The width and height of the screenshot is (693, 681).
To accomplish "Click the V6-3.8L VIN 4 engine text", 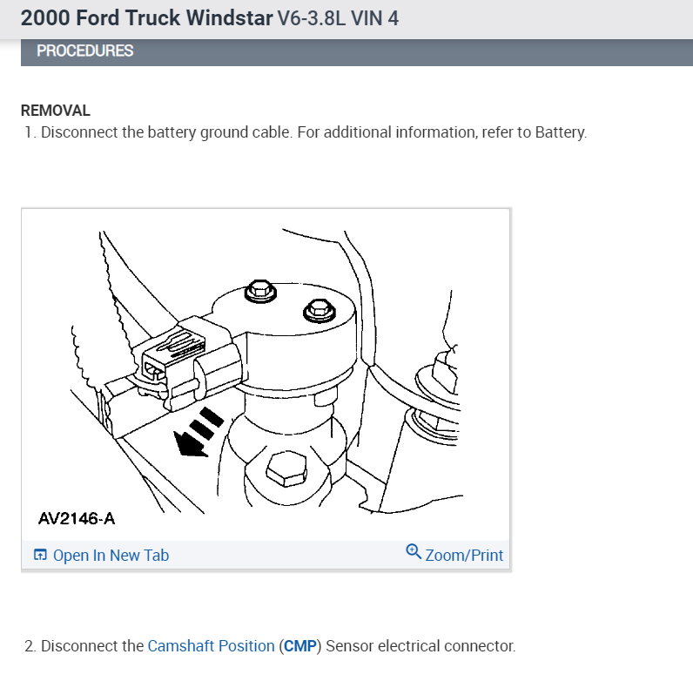I will coord(338,18).
